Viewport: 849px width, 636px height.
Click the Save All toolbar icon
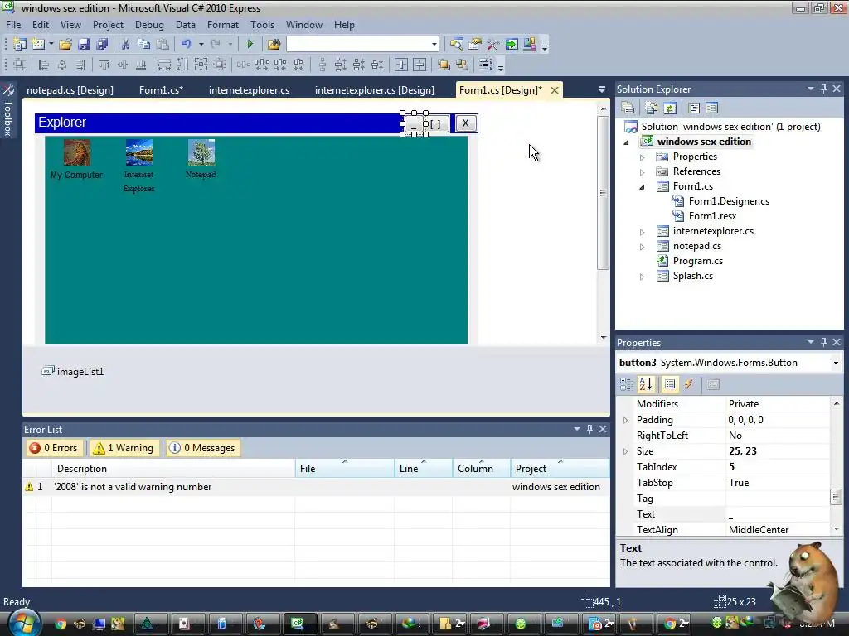coord(102,45)
